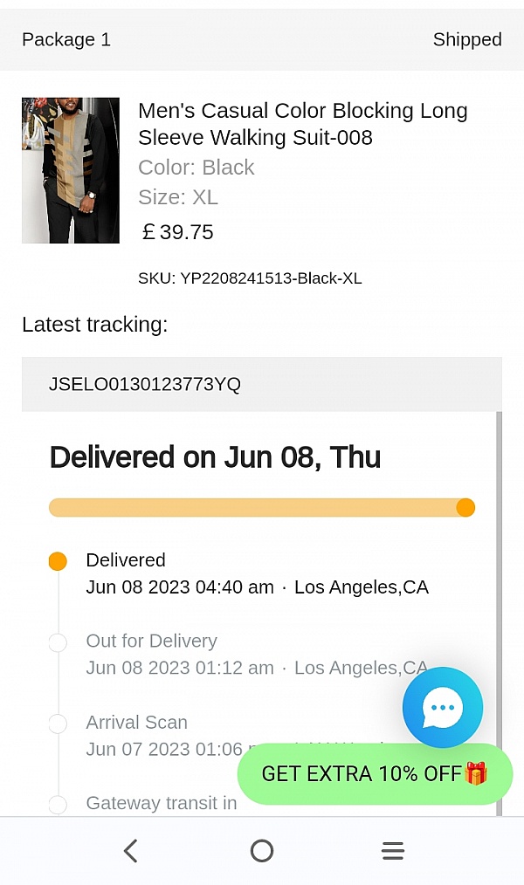Open the walking suit product thumbnail
Image resolution: width=524 pixels, height=885 pixels.
(x=71, y=170)
